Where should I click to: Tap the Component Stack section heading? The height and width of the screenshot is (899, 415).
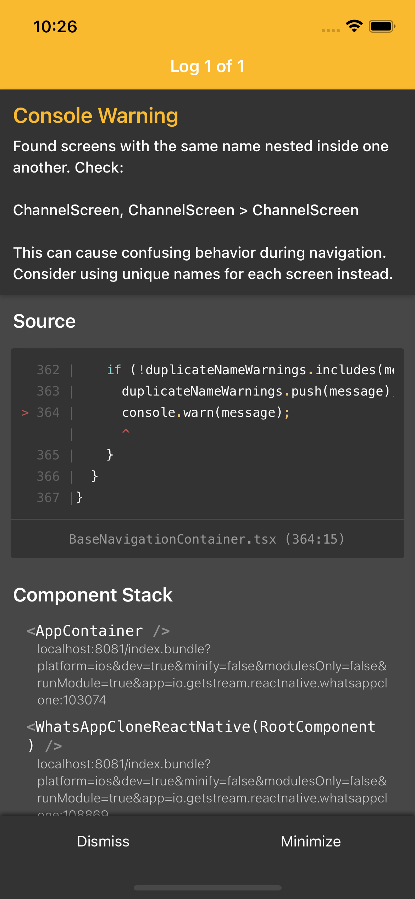point(93,595)
